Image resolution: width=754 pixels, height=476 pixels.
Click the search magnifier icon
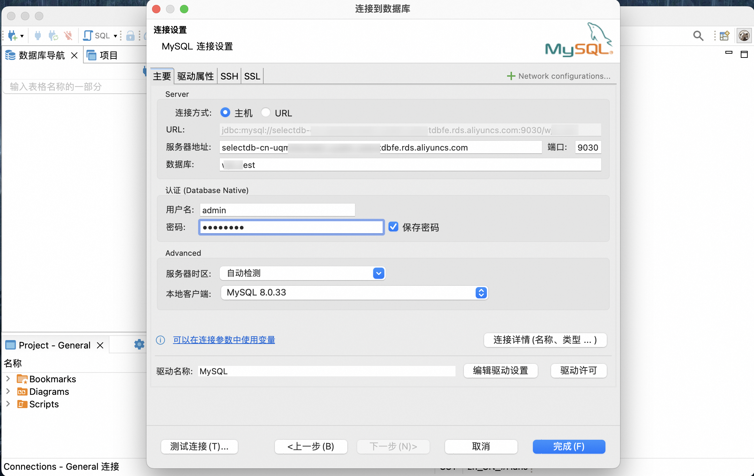pyautogui.click(x=698, y=36)
